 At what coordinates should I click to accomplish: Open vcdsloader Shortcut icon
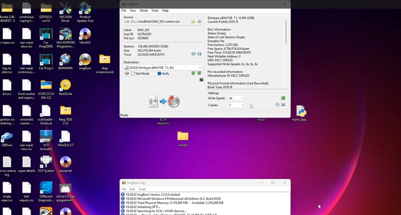46,115
